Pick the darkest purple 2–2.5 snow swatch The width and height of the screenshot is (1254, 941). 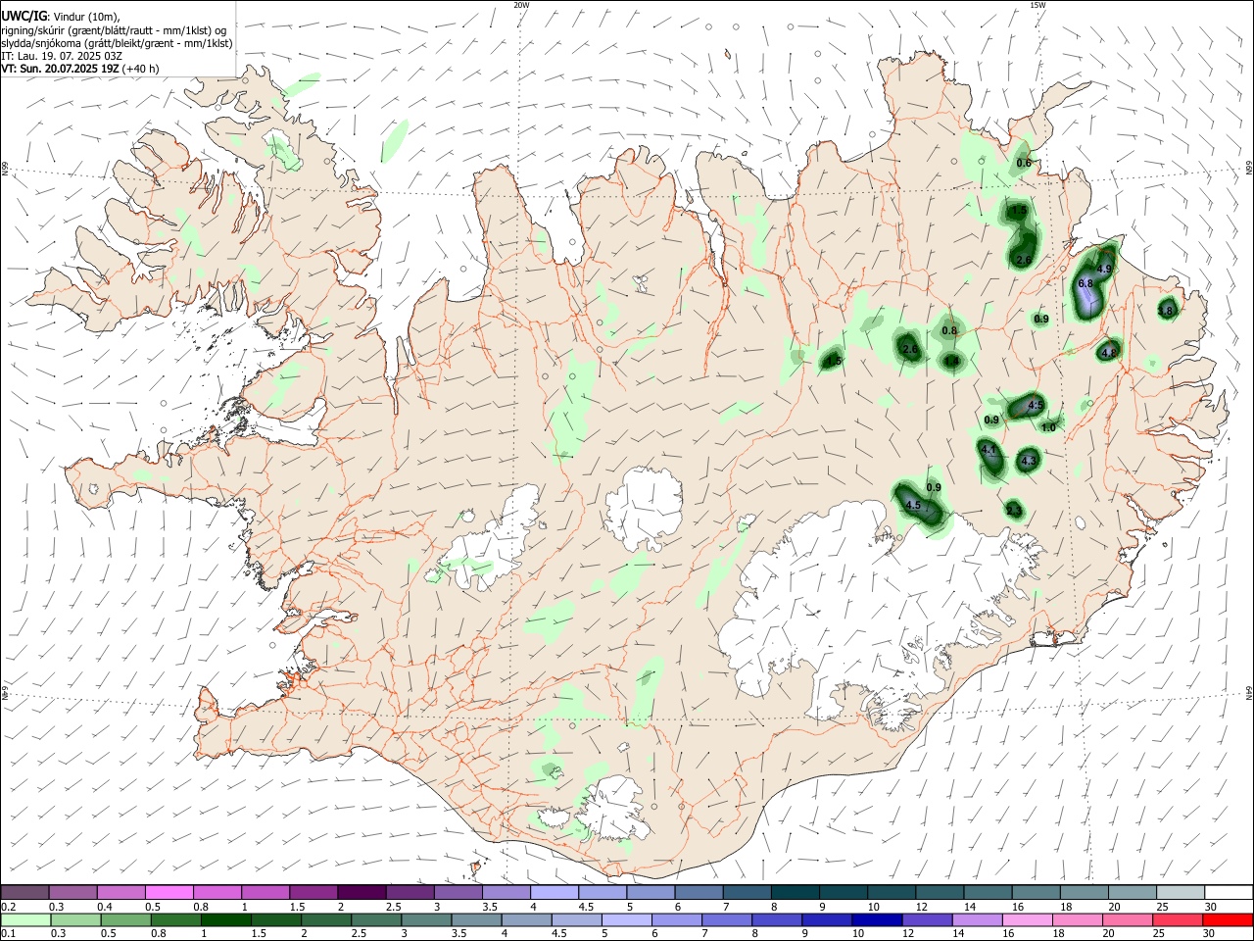pyautogui.click(x=362, y=892)
